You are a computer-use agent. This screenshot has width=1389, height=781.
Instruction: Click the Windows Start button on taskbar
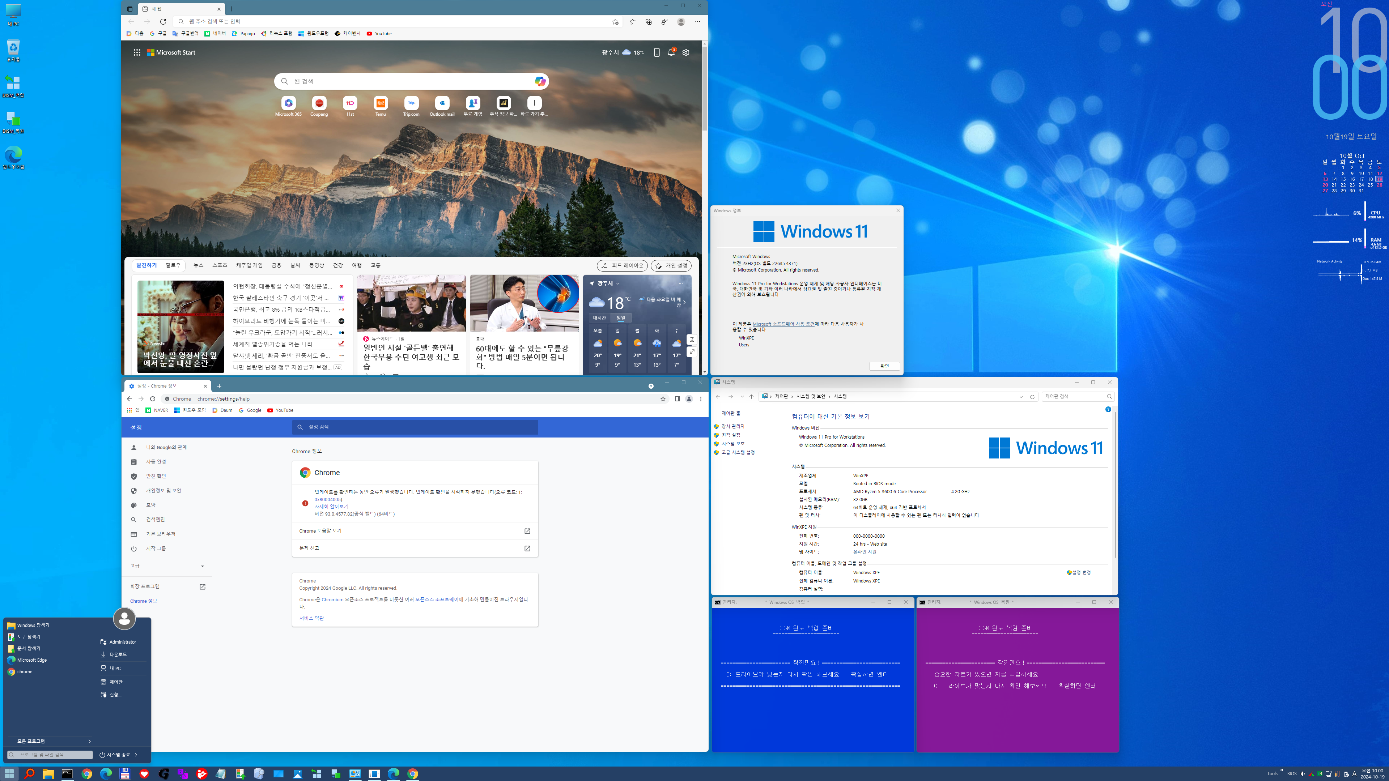click(9, 774)
